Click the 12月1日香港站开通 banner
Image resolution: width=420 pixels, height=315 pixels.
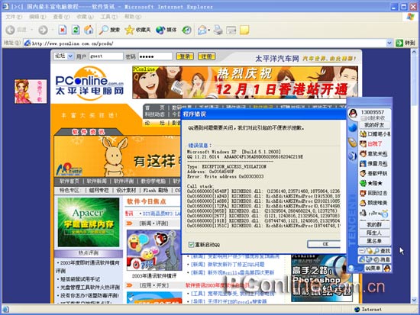(x=245, y=82)
